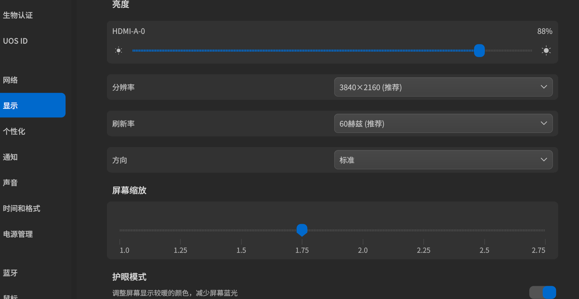Viewport: 579px width, 299px height.
Task: Open the 方向 dropdown
Action: click(443, 160)
